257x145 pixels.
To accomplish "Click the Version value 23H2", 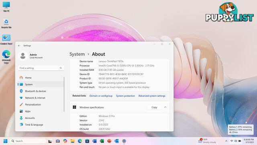I will click(x=101, y=120).
